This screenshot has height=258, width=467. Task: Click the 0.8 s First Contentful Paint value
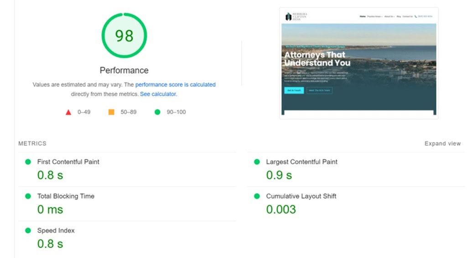50,175
